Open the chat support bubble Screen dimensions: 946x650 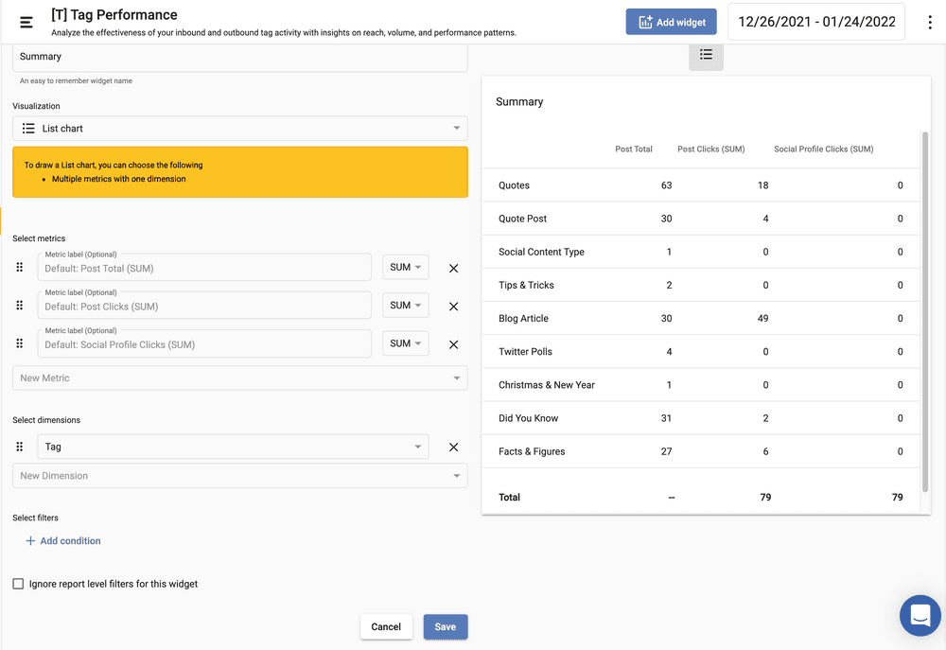click(x=920, y=616)
